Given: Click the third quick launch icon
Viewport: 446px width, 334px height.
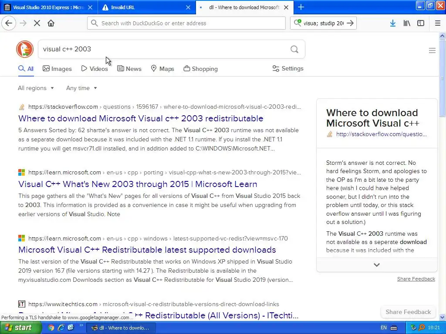Looking at the screenshot, I should tap(71, 327).
